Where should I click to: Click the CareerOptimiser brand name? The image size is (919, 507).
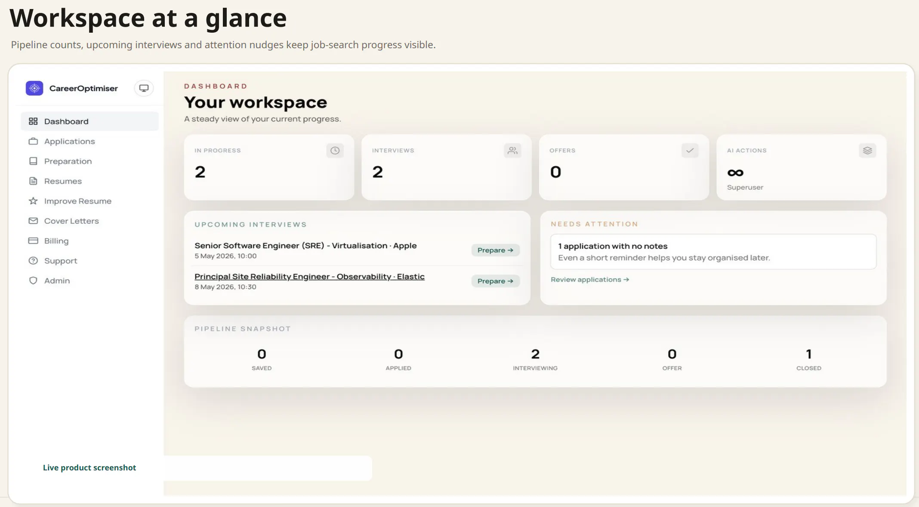(83, 88)
